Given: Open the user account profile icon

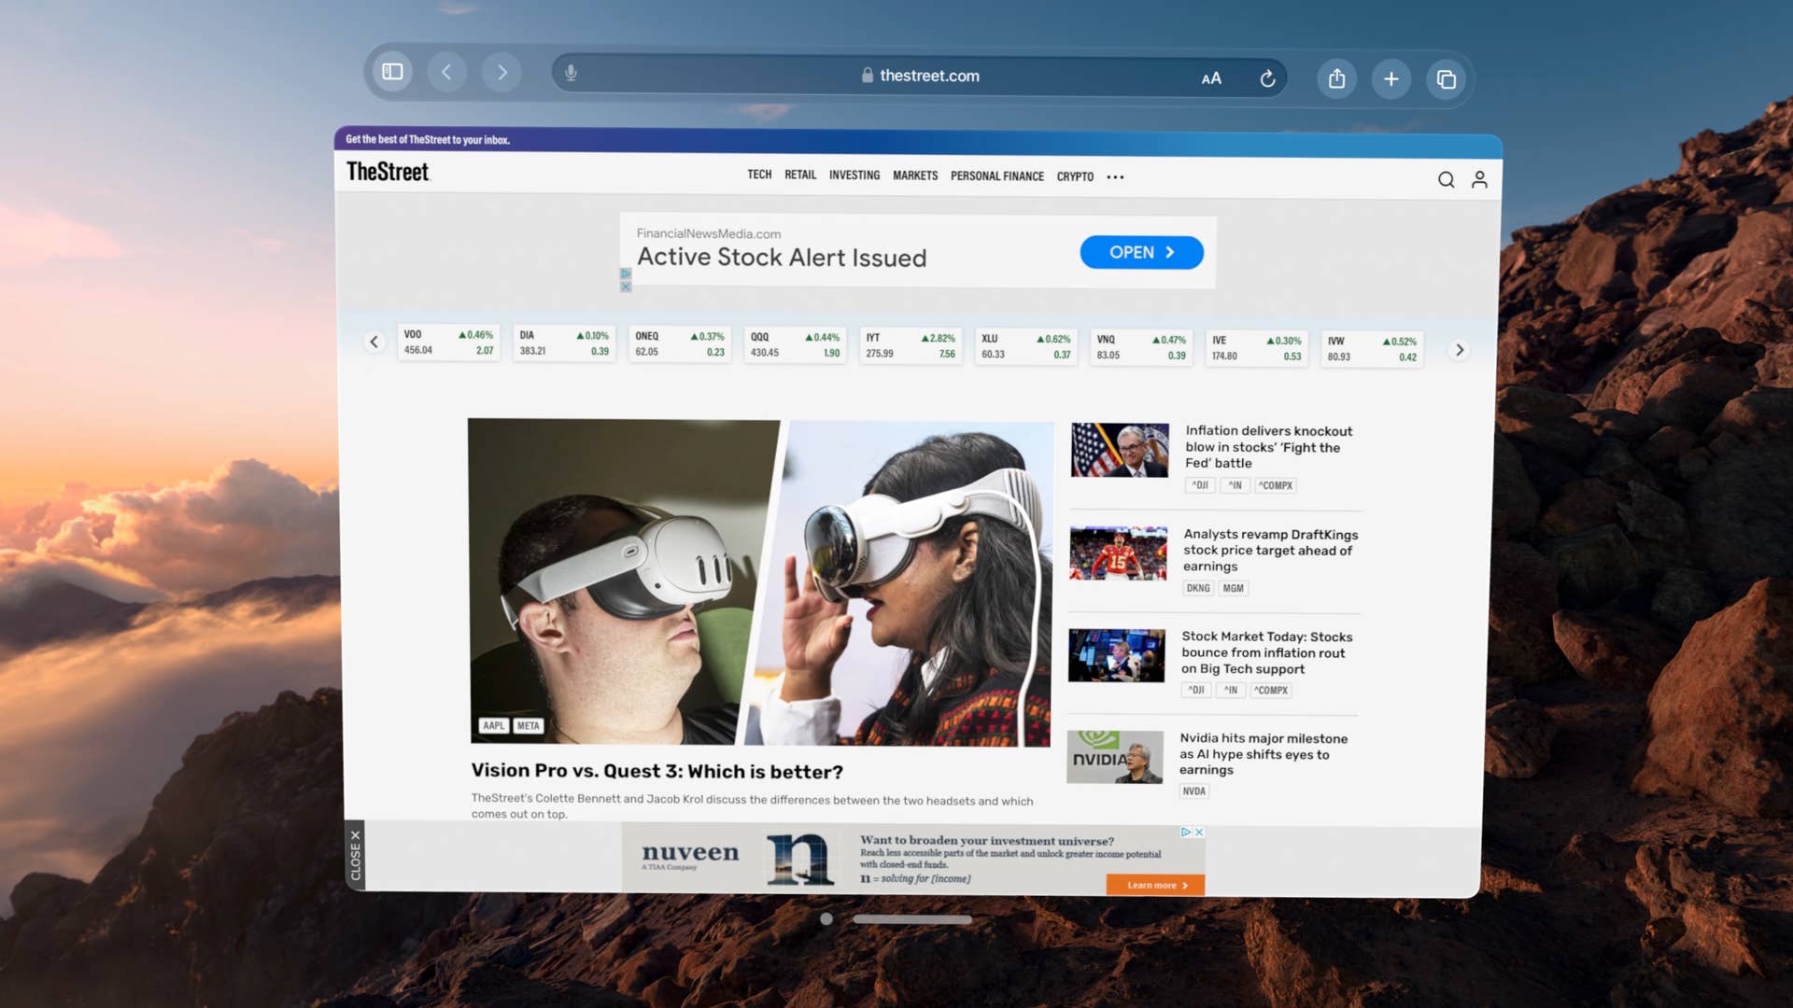Looking at the screenshot, I should pyautogui.click(x=1479, y=179).
